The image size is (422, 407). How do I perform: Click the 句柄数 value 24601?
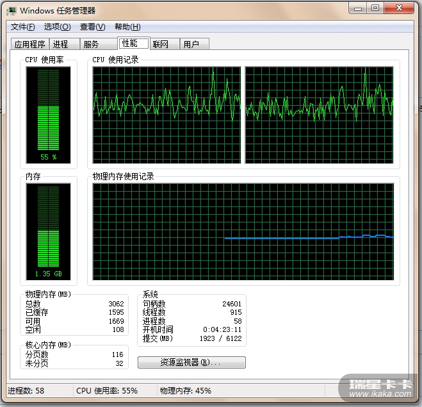click(x=232, y=304)
